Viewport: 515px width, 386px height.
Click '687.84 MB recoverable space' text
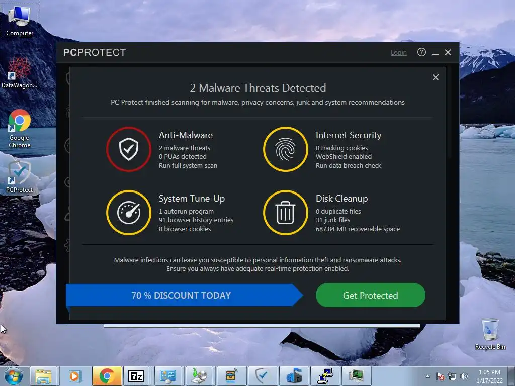tap(358, 229)
